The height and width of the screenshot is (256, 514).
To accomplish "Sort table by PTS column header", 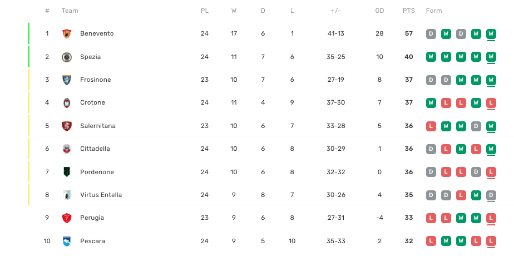I will coord(409,11).
